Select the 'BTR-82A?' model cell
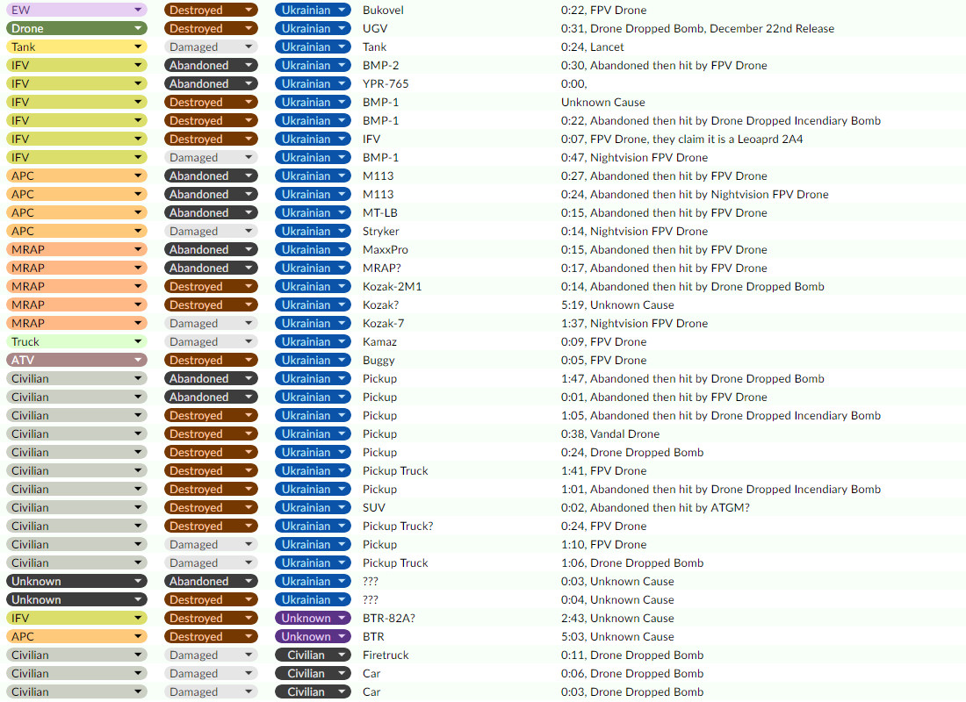The height and width of the screenshot is (702, 966). click(389, 619)
